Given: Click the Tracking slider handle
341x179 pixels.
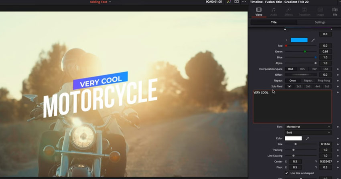Looking at the screenshot, I should click(x=293, y=150).
